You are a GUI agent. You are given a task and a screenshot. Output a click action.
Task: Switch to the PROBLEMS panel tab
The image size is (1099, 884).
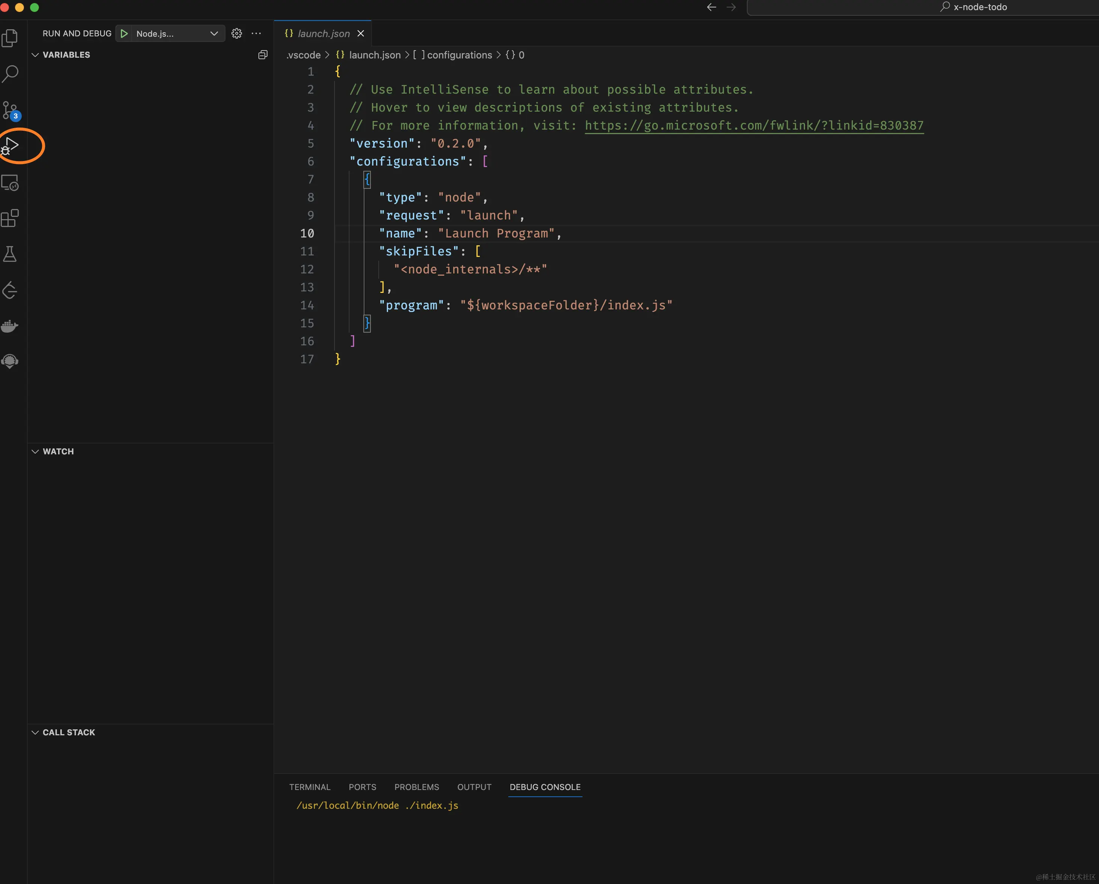click(x=417, y=787)
